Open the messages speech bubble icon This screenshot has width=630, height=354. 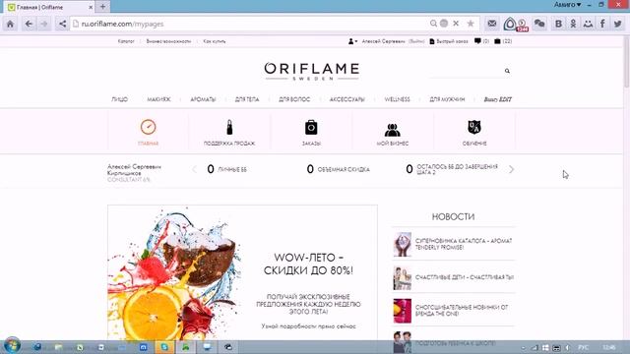477,41
